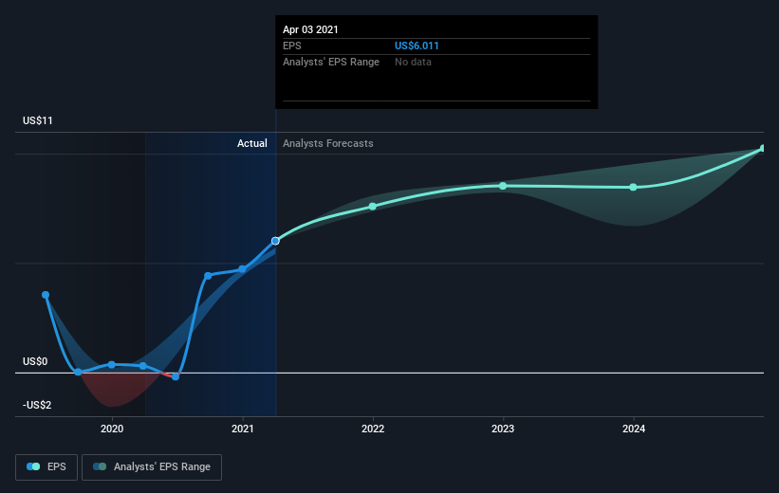Click the Analysts Forecasts section label
This screenshot has width=779, height=493.
point(328,143)
